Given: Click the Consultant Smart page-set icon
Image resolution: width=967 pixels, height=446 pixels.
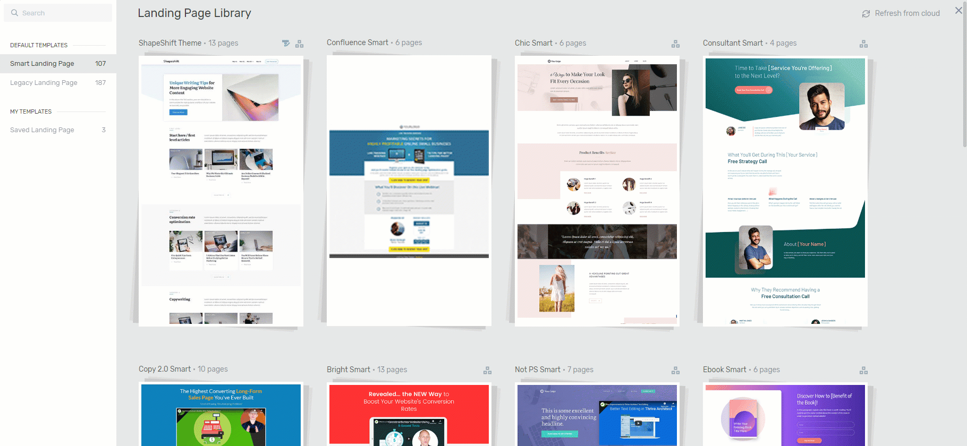Looking at the screenshot, I should [x=863, y=44].
